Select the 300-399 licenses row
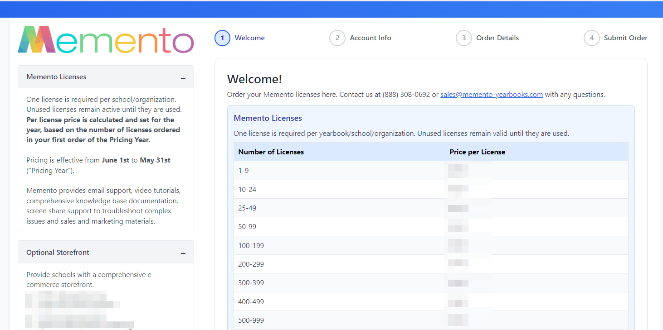Screen dimensions: 663x330 pos(431,283)
